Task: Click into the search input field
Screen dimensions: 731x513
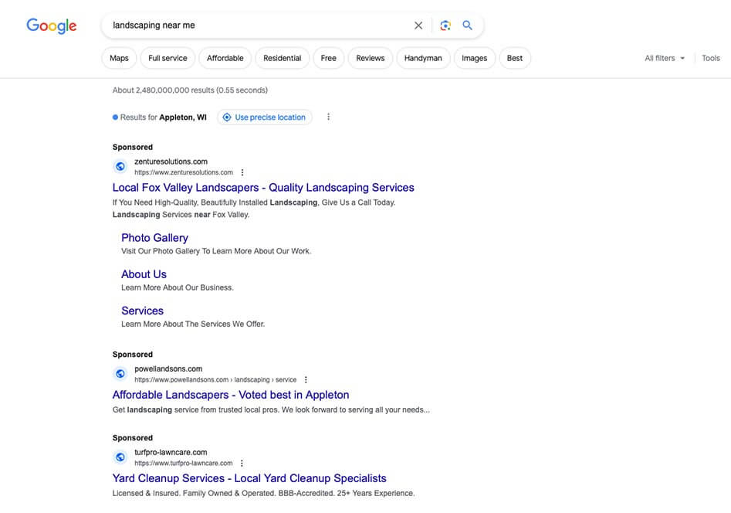Action: [x=255, y=25]
